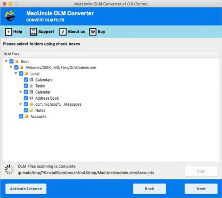Uncheck the Tasks checkbox

coord(26,86)
